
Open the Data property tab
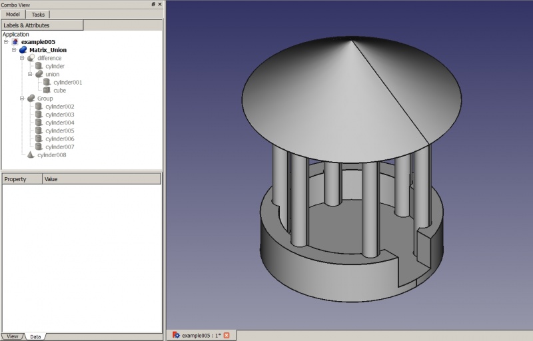(35, 336)
